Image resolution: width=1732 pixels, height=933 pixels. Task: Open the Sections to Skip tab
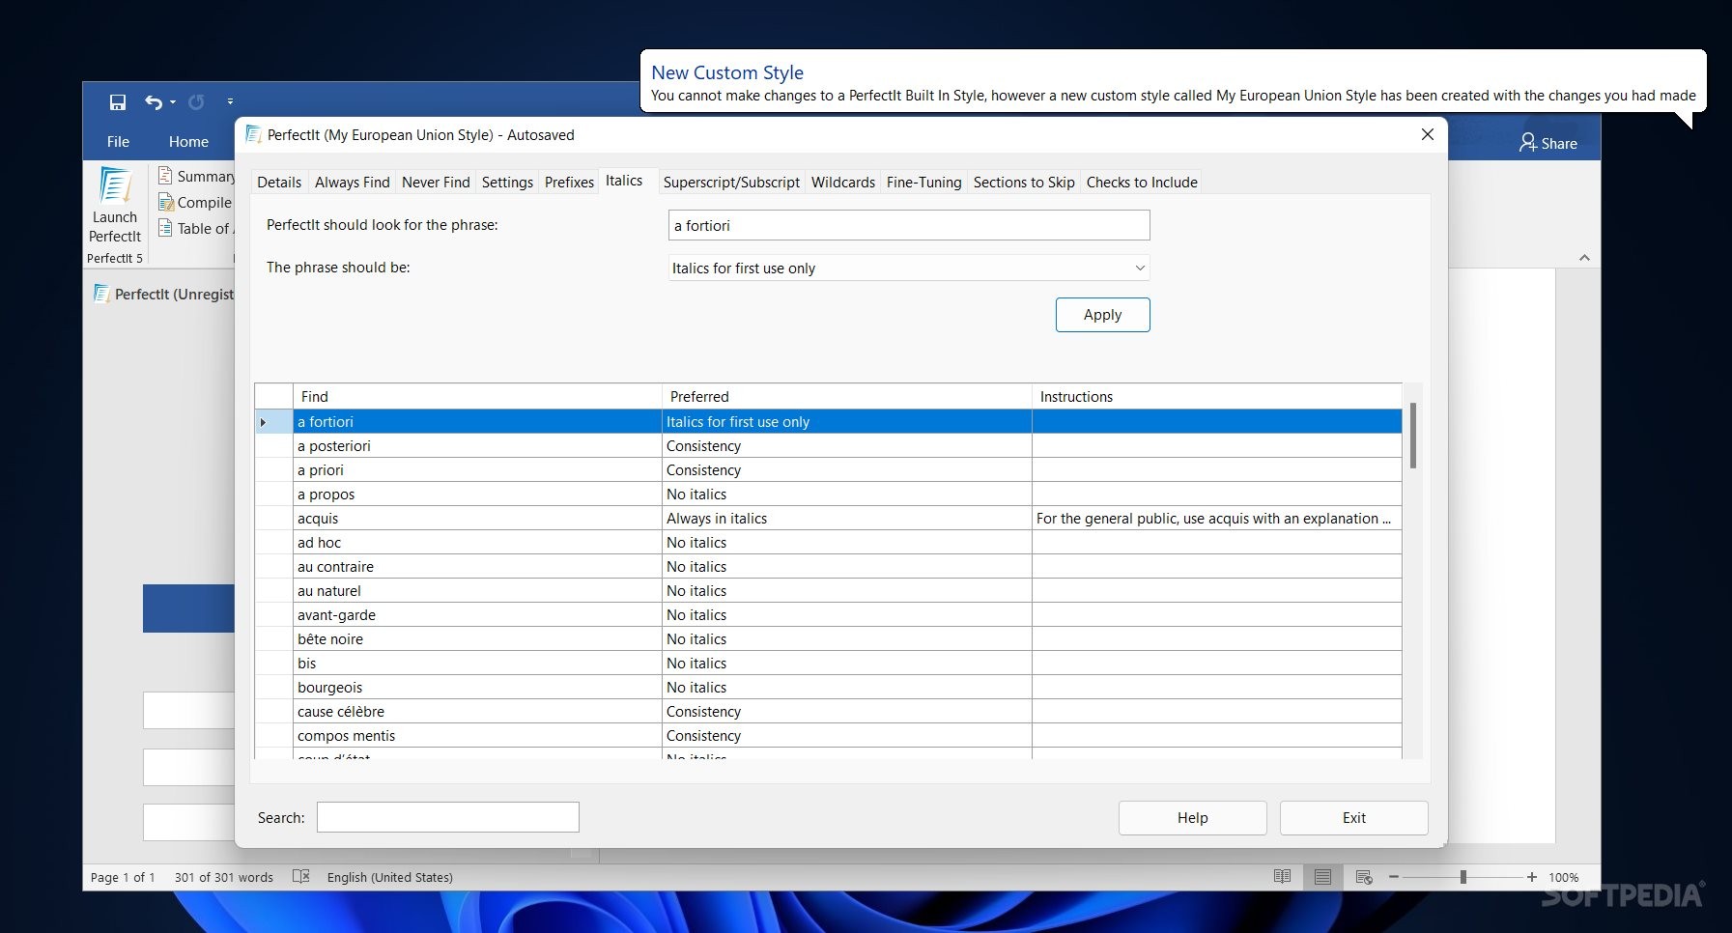point(1024,182)
